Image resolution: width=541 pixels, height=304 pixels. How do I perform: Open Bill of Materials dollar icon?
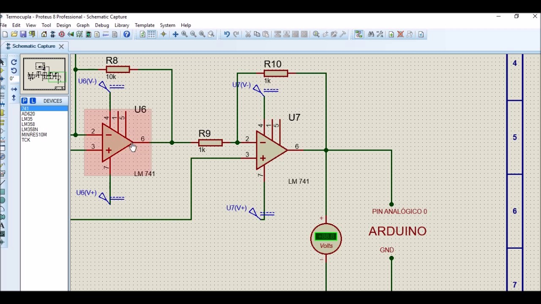click(97, 34)
